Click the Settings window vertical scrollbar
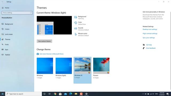 click(x=170, y=51)
